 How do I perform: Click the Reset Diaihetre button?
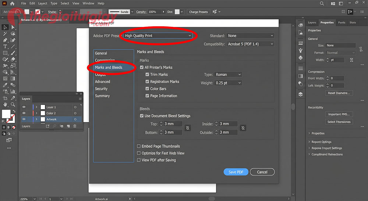339,93
